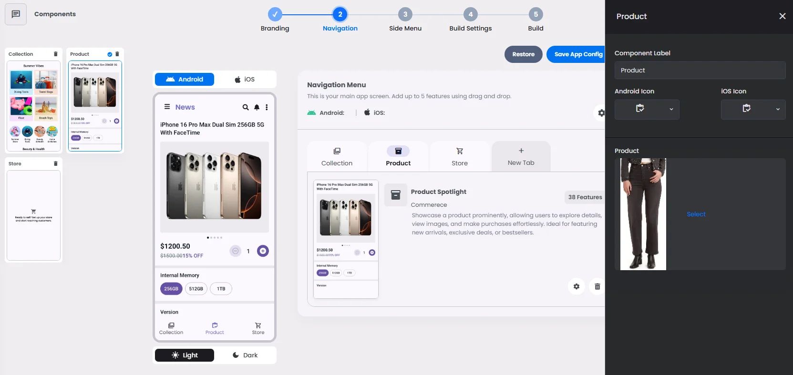This screenshot has height=375, width=793.
Task: Open the comments icon beside Components
Action: (16, 14)
